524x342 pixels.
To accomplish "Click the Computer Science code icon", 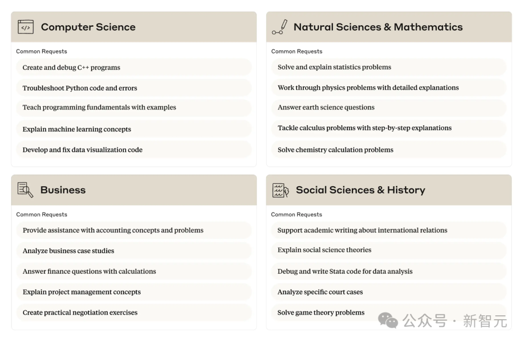I will [26, 27].
